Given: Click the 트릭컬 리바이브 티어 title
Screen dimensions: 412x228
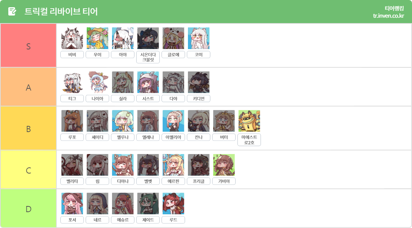Looking at the screenshot, I should click(x=61, y=12).
